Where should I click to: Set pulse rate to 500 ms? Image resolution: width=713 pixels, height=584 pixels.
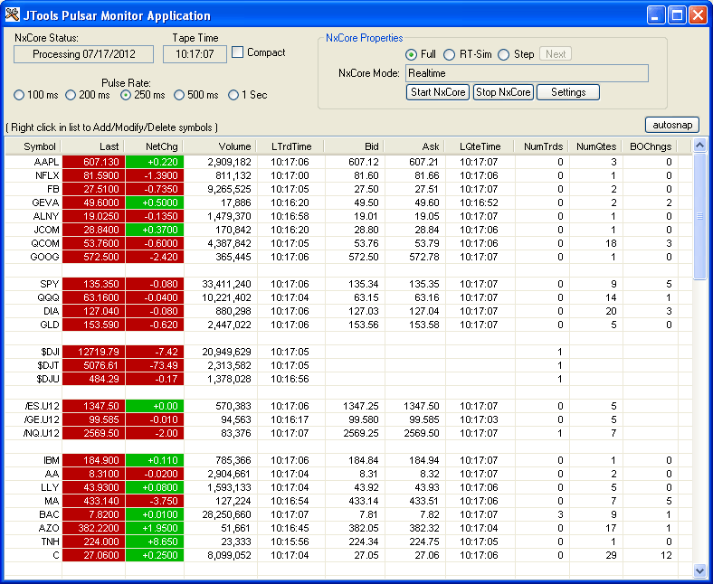click(179, 95)
